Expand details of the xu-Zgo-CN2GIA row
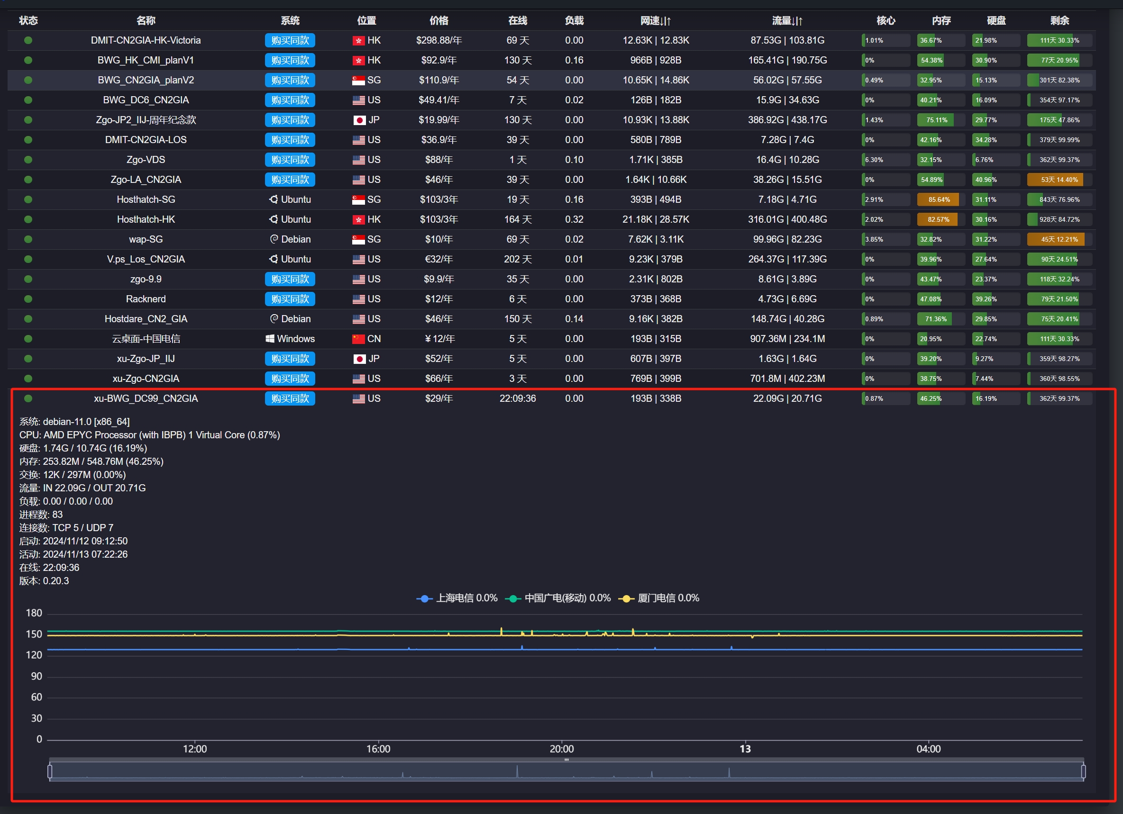 click(551, 379)
